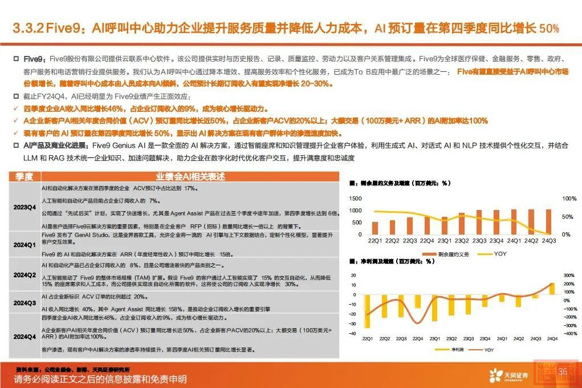Click "YOY" legend in the remaining obligations chart
Image resolution: width=582 pixels, height=388 pixels.
(492, 254)
